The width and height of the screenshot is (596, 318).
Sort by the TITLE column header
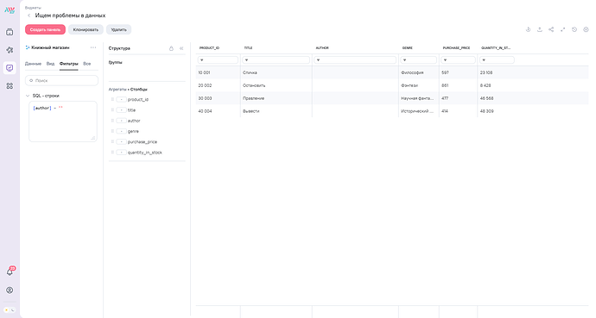[x=248, y=48]
